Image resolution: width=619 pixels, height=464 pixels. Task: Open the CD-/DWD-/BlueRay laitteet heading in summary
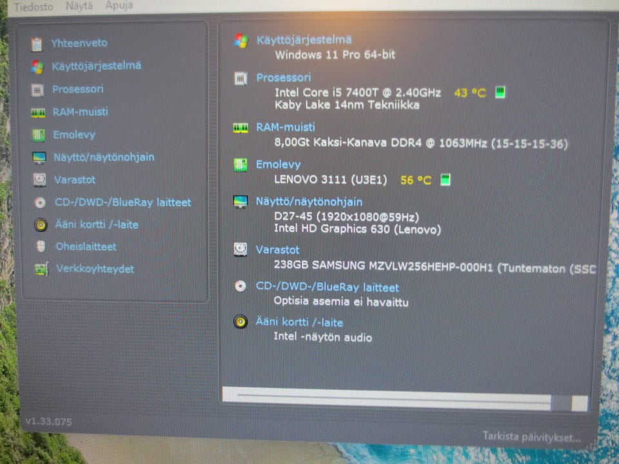pyautogui.click(x=328, y=287)
